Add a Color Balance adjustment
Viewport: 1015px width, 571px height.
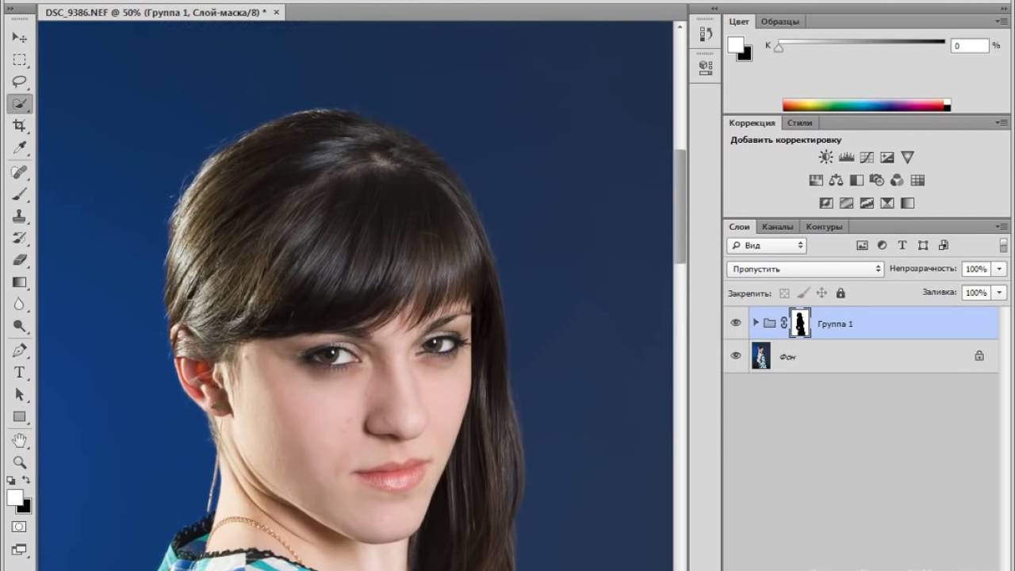pyautogui.click(x=836, y=180)
